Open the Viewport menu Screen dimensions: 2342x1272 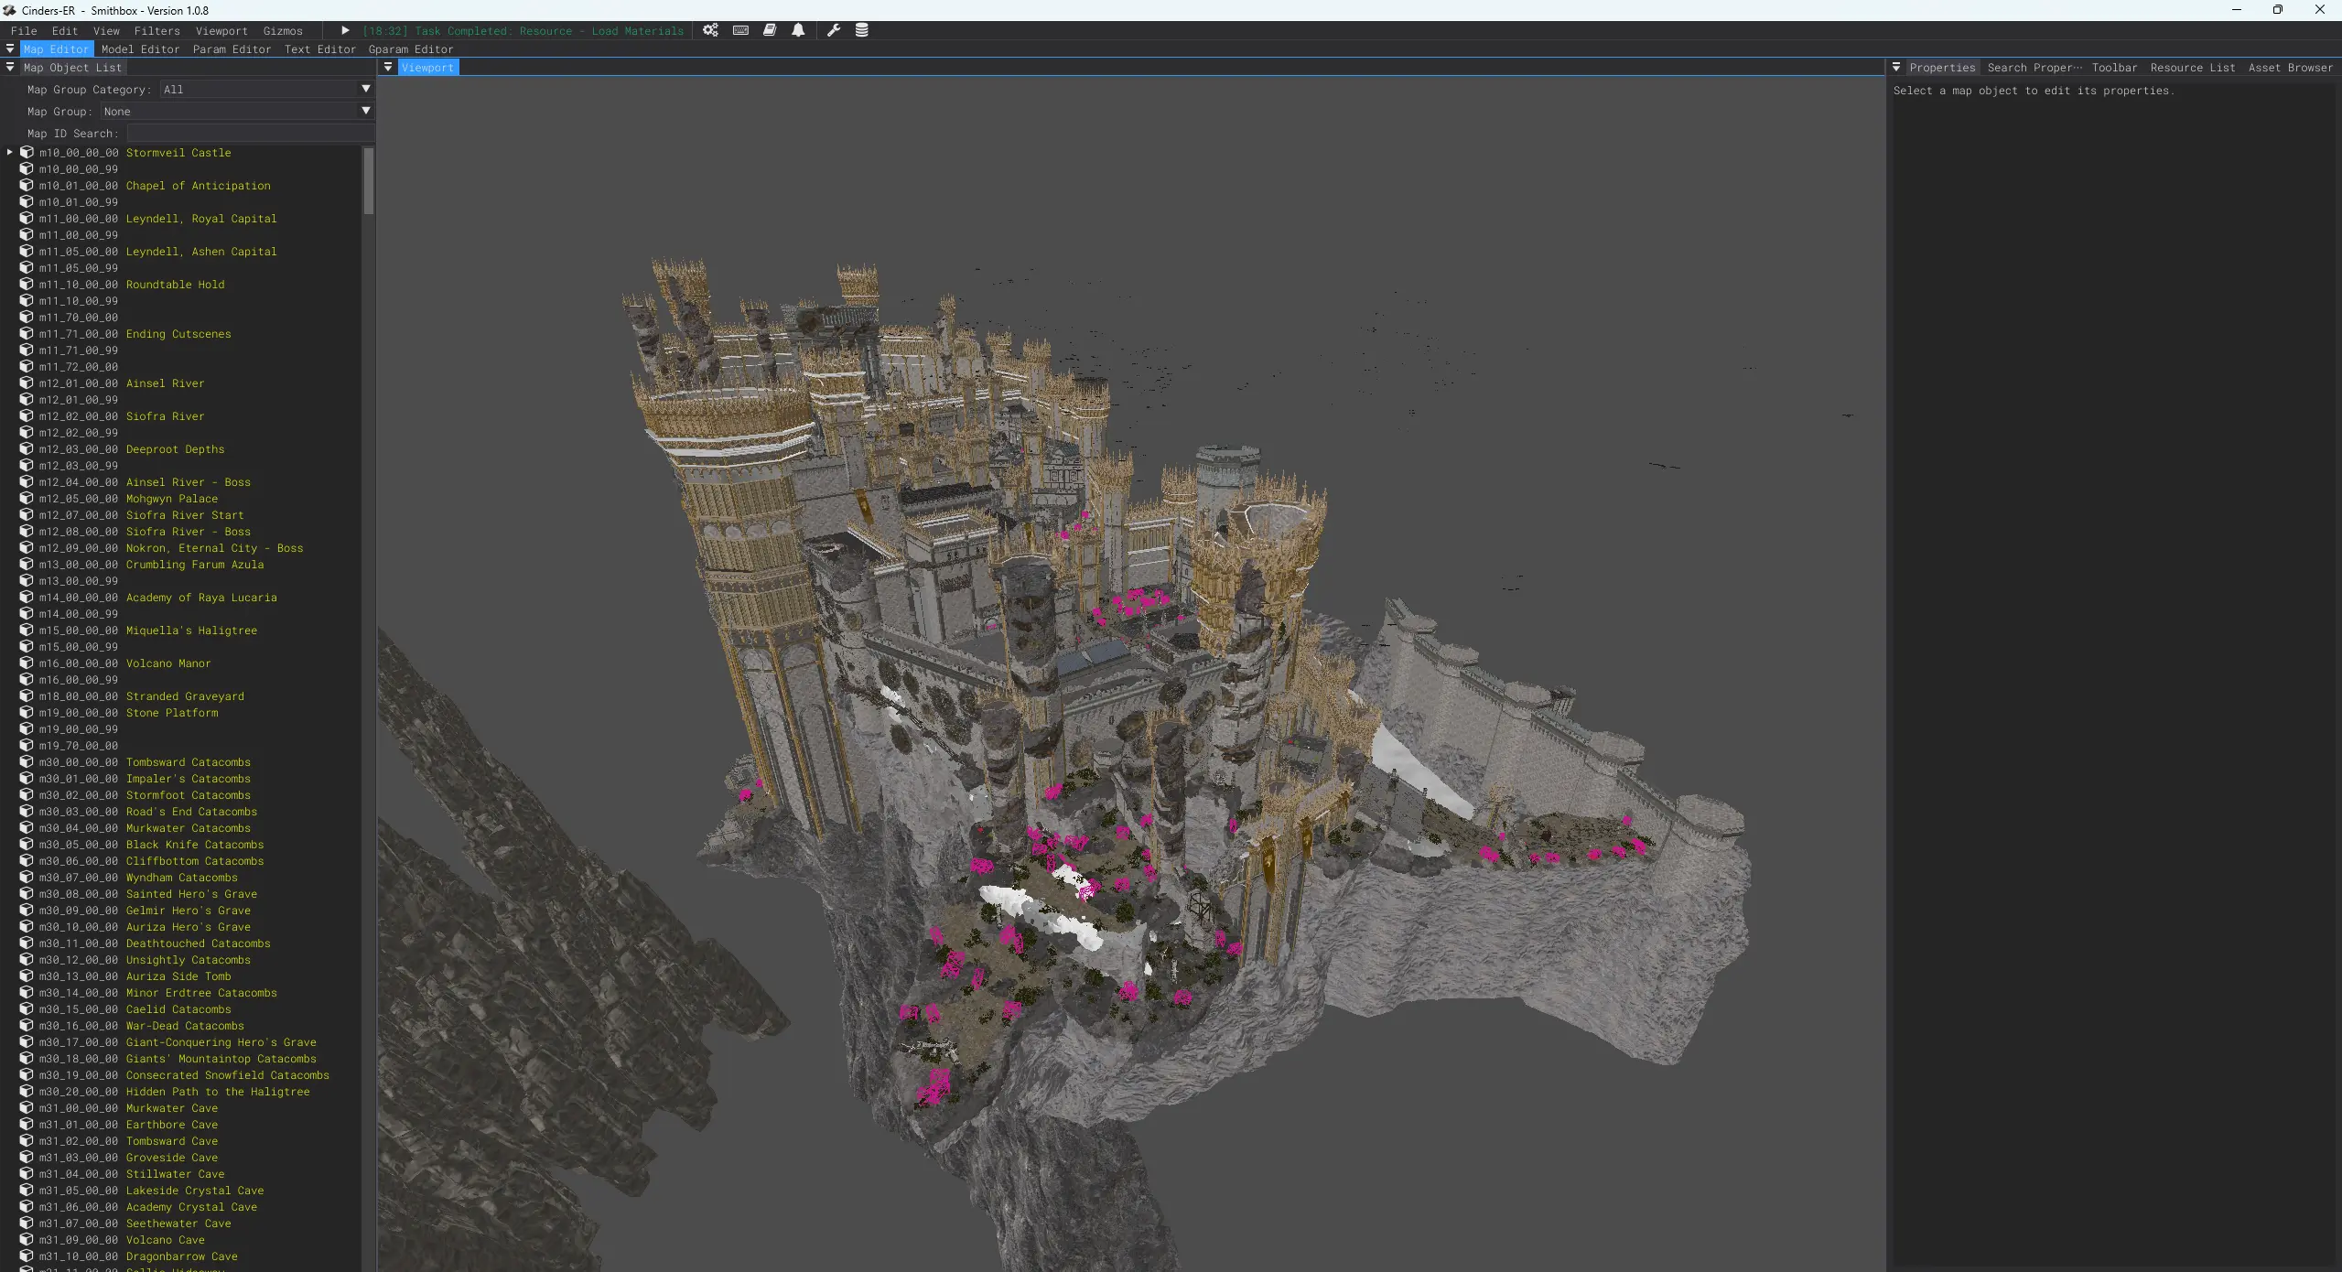point(221,31)
